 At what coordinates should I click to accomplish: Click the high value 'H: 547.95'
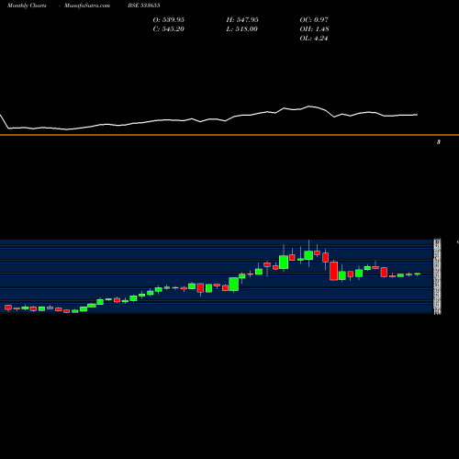pos(242,19)
